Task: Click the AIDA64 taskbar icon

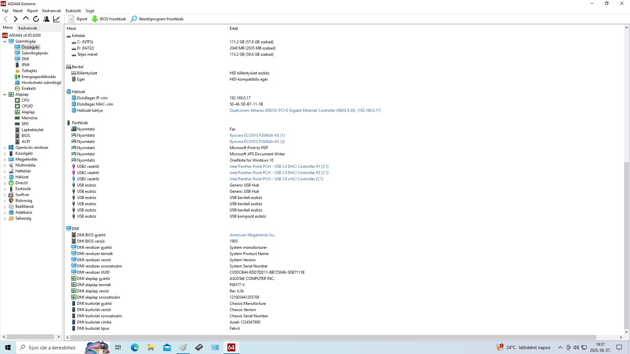Action: pos(231,347)
